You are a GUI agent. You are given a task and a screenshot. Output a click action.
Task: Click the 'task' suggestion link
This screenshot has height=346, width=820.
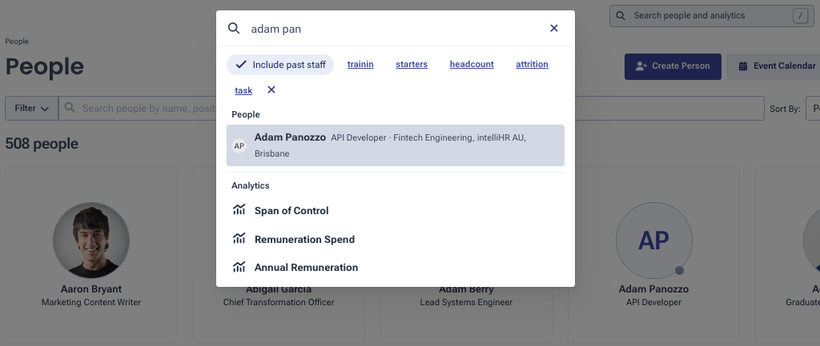[243, 91]
